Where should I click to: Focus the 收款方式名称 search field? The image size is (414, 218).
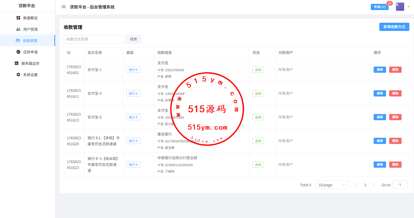click(x=95, y=39)
